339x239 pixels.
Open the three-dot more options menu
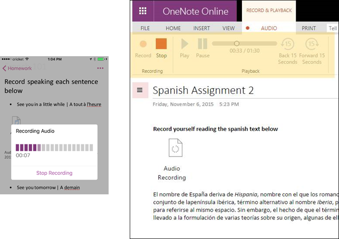point(100,68)
